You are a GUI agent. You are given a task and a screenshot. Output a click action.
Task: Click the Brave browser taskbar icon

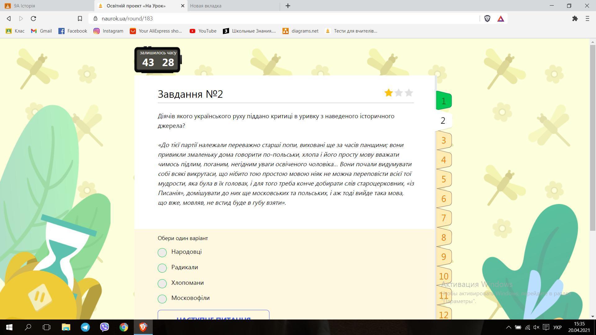point(143,327)
